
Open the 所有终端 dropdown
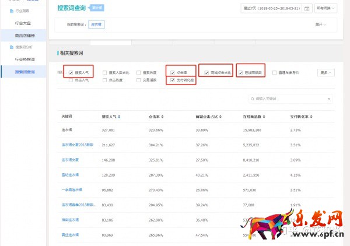[326, 9]
